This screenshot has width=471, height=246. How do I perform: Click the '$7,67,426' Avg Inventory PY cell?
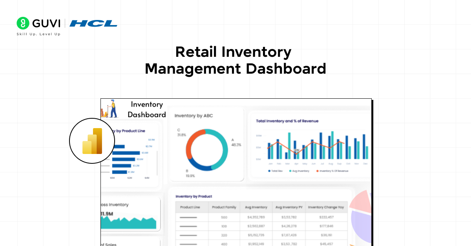(289, 235)
